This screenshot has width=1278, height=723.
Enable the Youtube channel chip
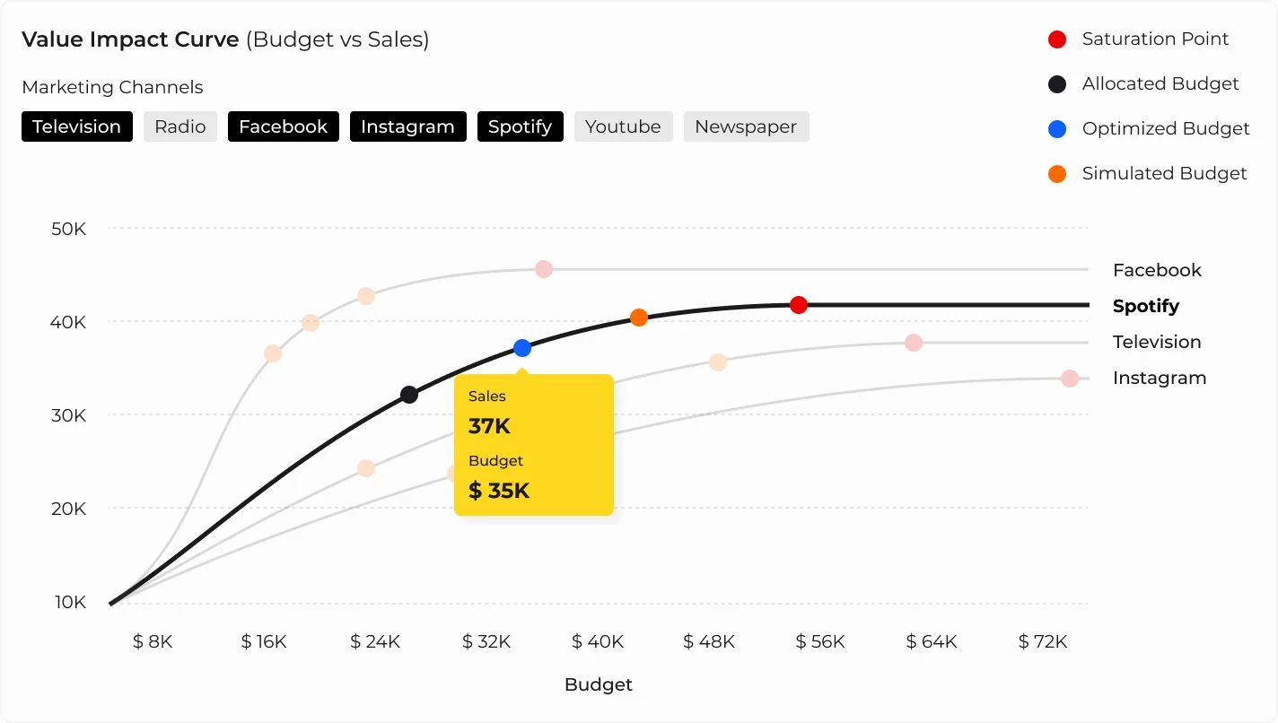click(x=623, y=126)
